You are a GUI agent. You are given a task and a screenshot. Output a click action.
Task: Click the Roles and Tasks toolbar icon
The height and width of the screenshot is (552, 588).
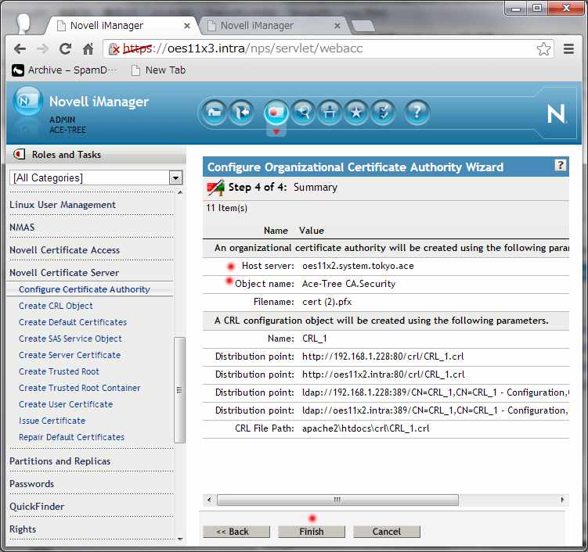pyautogui.click(x=276, y=112)
